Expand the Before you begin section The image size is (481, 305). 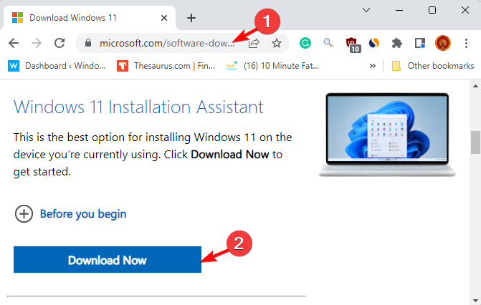tap(70, 213)
